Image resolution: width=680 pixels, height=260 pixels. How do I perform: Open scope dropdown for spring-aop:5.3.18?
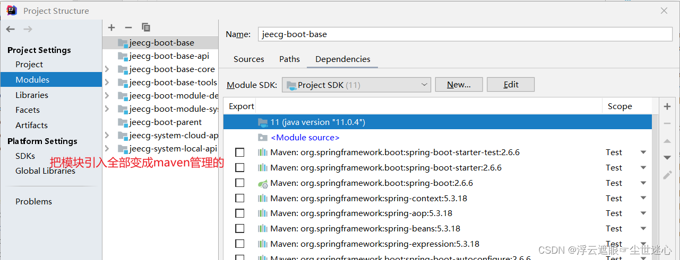coord(643,213)
